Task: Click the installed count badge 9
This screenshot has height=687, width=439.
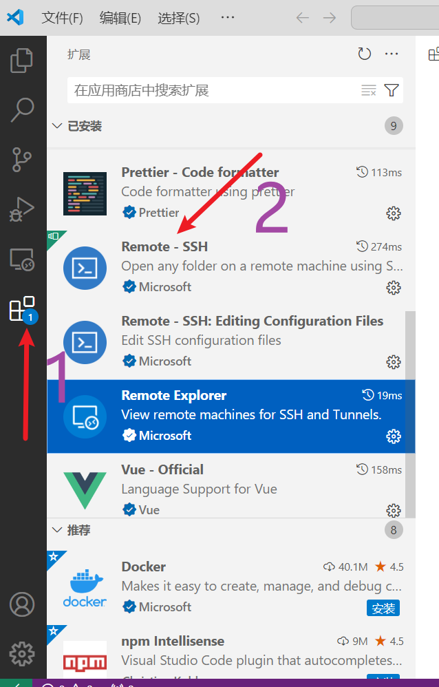Action: 394,126
